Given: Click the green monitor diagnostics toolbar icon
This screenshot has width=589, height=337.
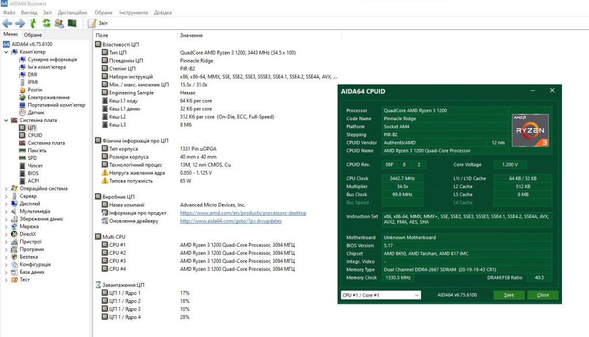Looking at the screenshot, I should (72, 24).
